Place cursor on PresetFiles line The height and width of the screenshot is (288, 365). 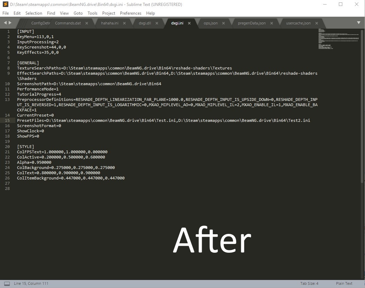[x=163, y=120]
